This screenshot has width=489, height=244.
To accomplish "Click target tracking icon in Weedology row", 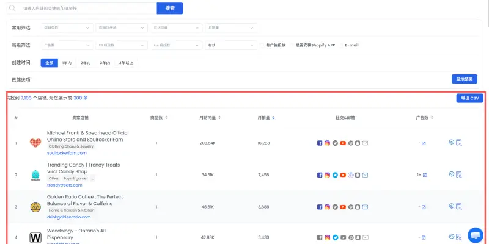I will [451, 236].
